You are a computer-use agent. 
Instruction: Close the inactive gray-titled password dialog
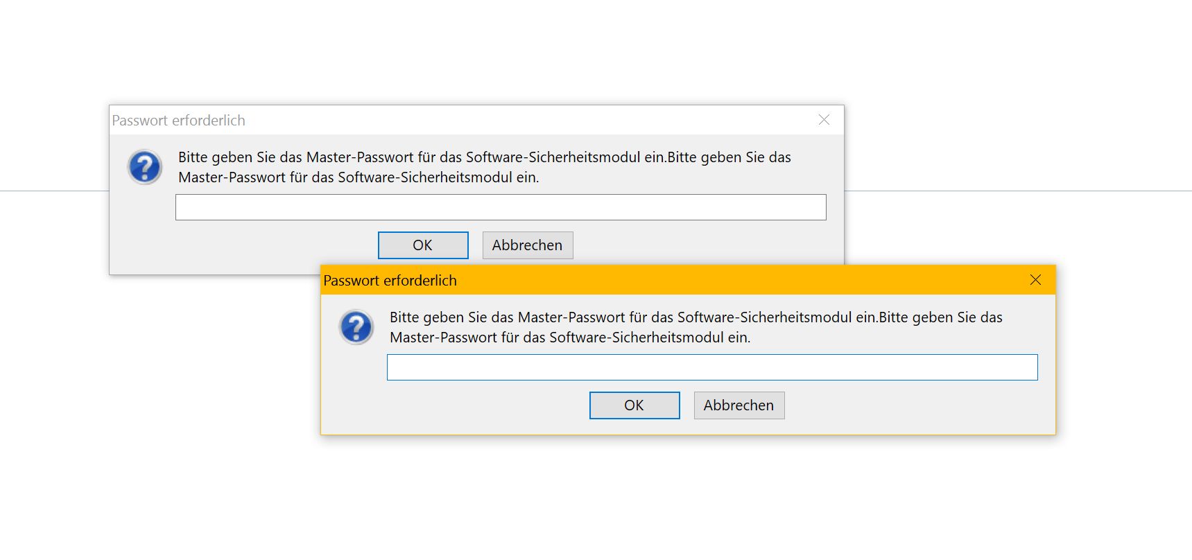tap(824, 120)
